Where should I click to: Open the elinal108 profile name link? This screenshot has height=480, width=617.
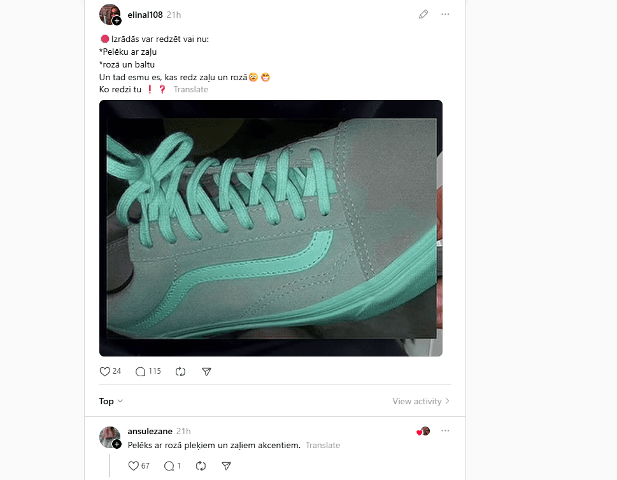coord(145,15)
